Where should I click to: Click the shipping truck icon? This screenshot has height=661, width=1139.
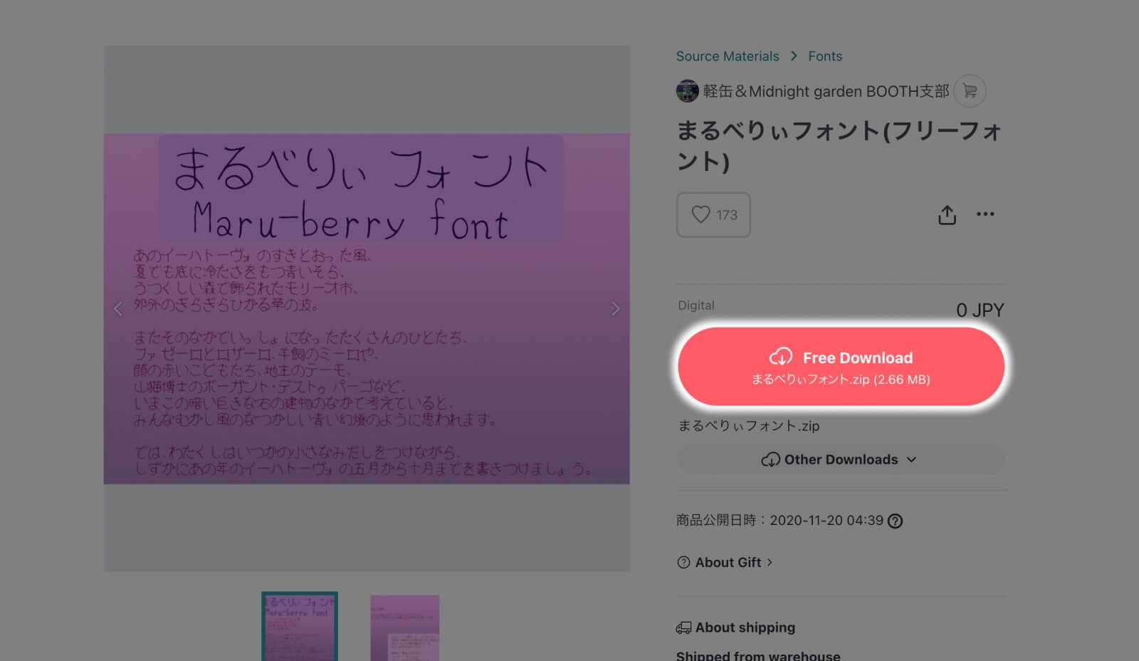pyautogui.click(x=683, y=628)
